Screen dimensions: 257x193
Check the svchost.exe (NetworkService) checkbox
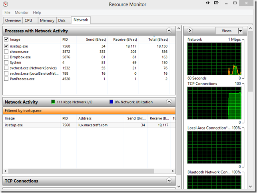[x=6, y=68]
